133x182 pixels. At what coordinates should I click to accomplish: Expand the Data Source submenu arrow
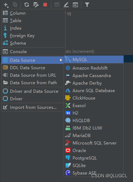pos(61,60)
